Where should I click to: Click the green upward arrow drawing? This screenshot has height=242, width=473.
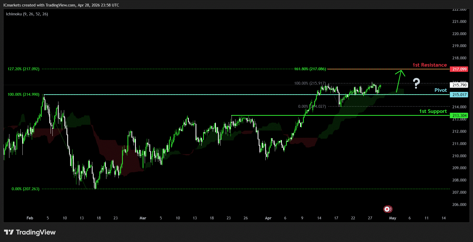pos(399,80)
